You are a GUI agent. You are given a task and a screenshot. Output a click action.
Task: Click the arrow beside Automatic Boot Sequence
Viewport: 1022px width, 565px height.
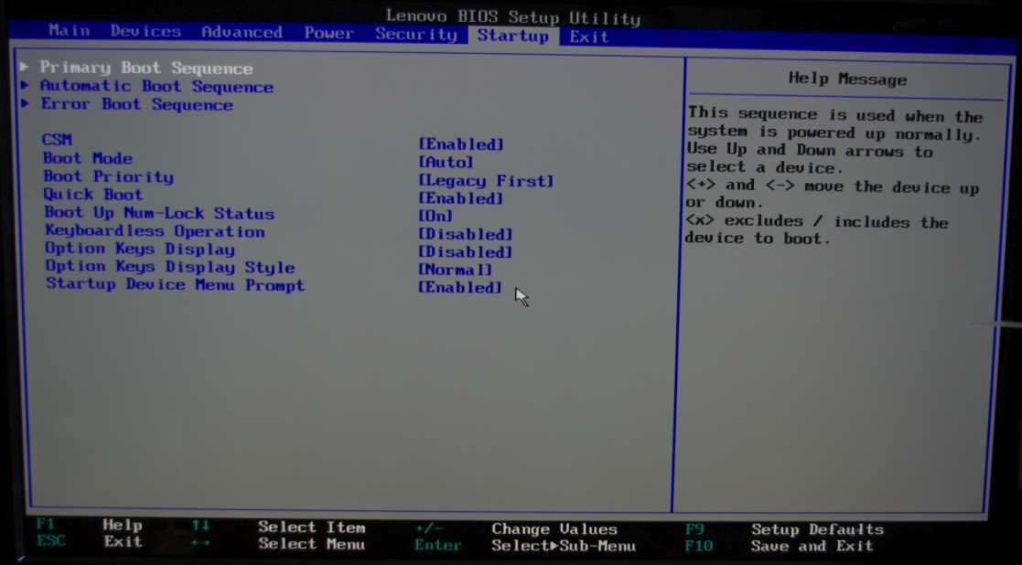[25, 85]
